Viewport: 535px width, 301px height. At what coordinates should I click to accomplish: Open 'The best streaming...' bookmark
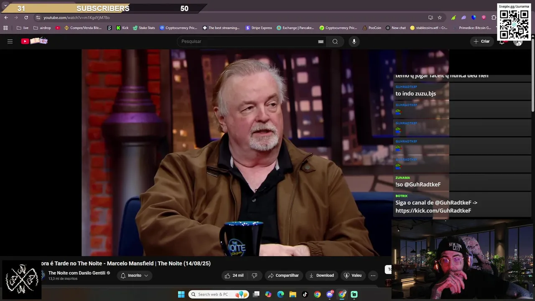[221, 28]
